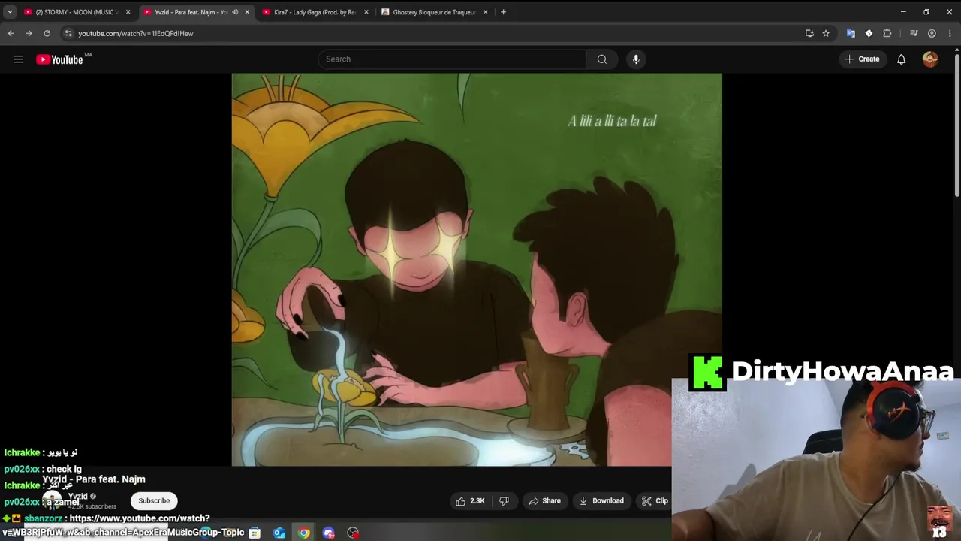This screenshot has width=961, height=541.
Task: View site information icon in address bar
Action: pos(68,33)
